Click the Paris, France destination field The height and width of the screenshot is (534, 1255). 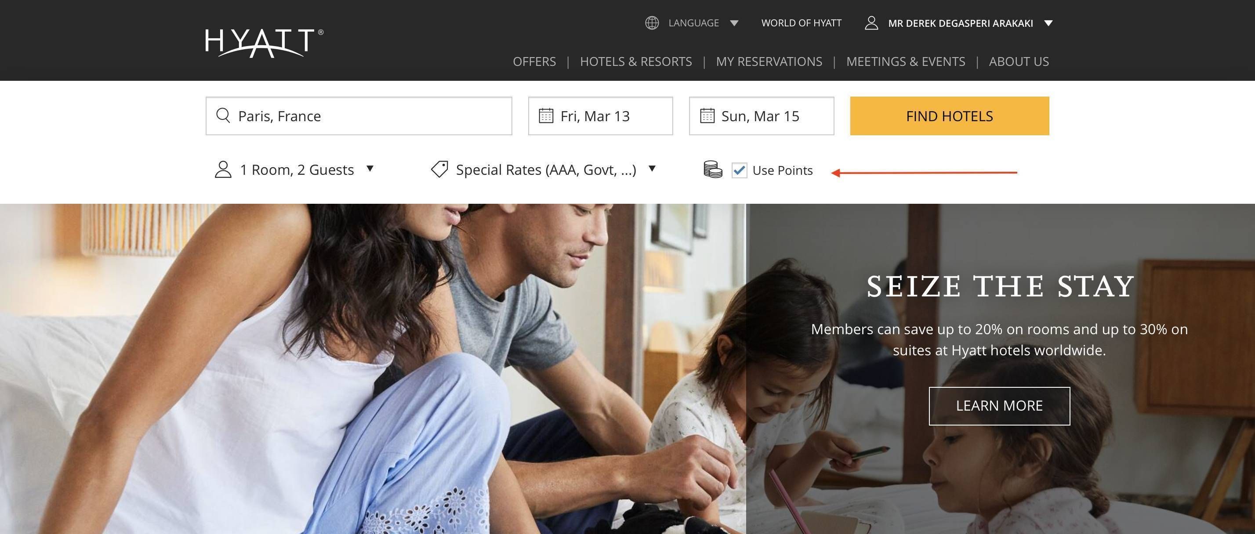pos(359,116)
